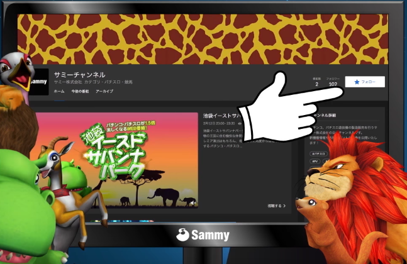Click the program count 2

(316, 84)
